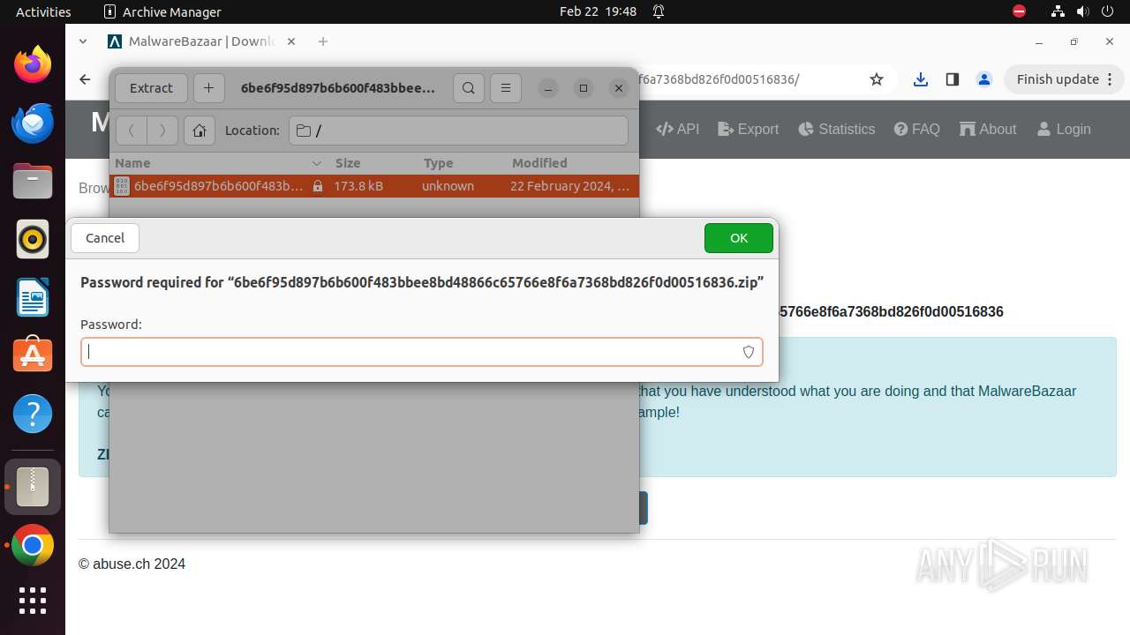Click the lock icon on file row
Screen dimensions: 1130x635
coord(317,186)
